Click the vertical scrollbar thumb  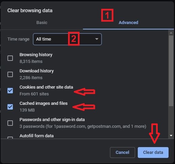pos(171,71)
